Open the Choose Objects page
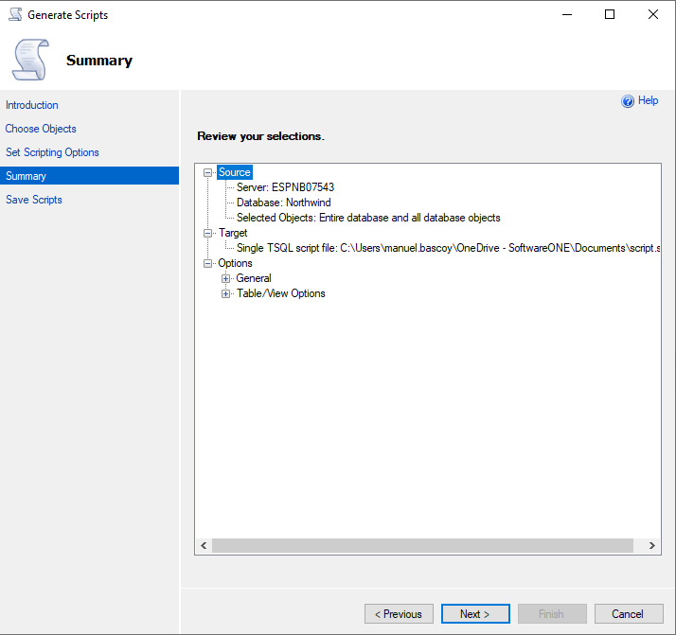Screen dimensions: 676x635 [x=41, y=129]
